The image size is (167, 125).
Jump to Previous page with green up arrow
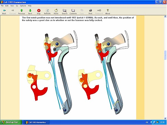tap(21, 11)
